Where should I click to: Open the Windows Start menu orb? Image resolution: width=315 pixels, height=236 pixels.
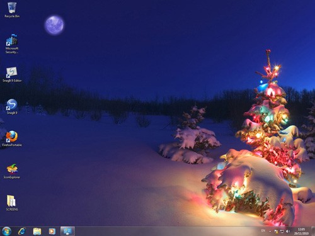pyautogui.click(x=6, y=231)
